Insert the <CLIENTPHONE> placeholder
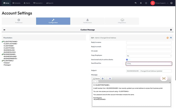 (9, 48)
